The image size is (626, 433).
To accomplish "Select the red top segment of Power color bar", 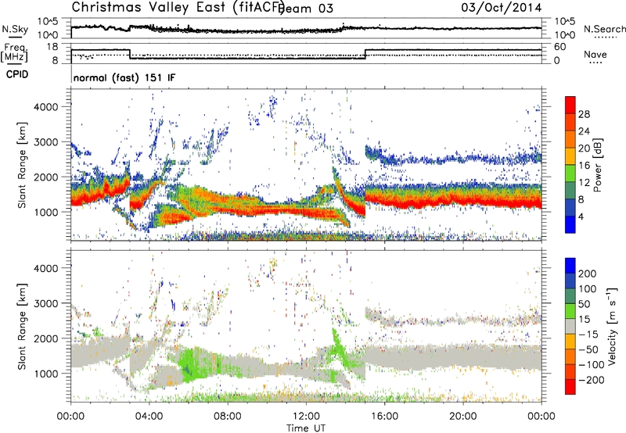I will 570,106.
